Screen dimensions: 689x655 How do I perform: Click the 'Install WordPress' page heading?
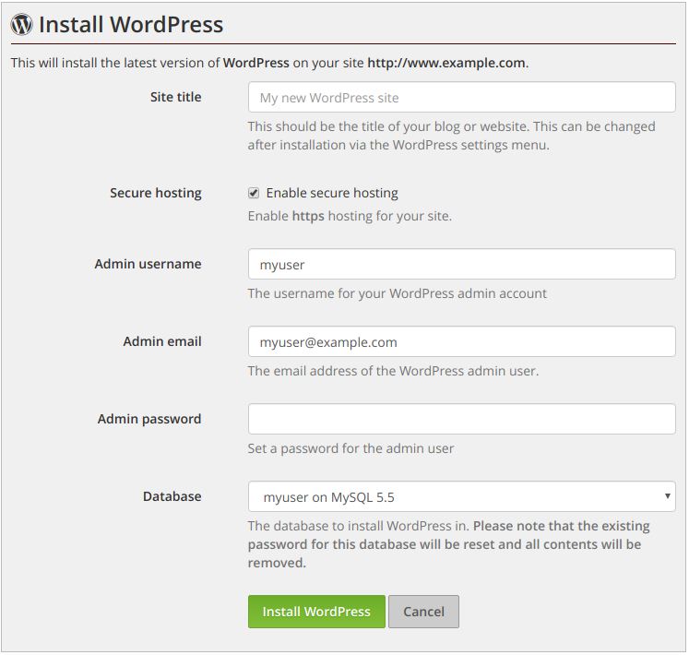(131, 24)
